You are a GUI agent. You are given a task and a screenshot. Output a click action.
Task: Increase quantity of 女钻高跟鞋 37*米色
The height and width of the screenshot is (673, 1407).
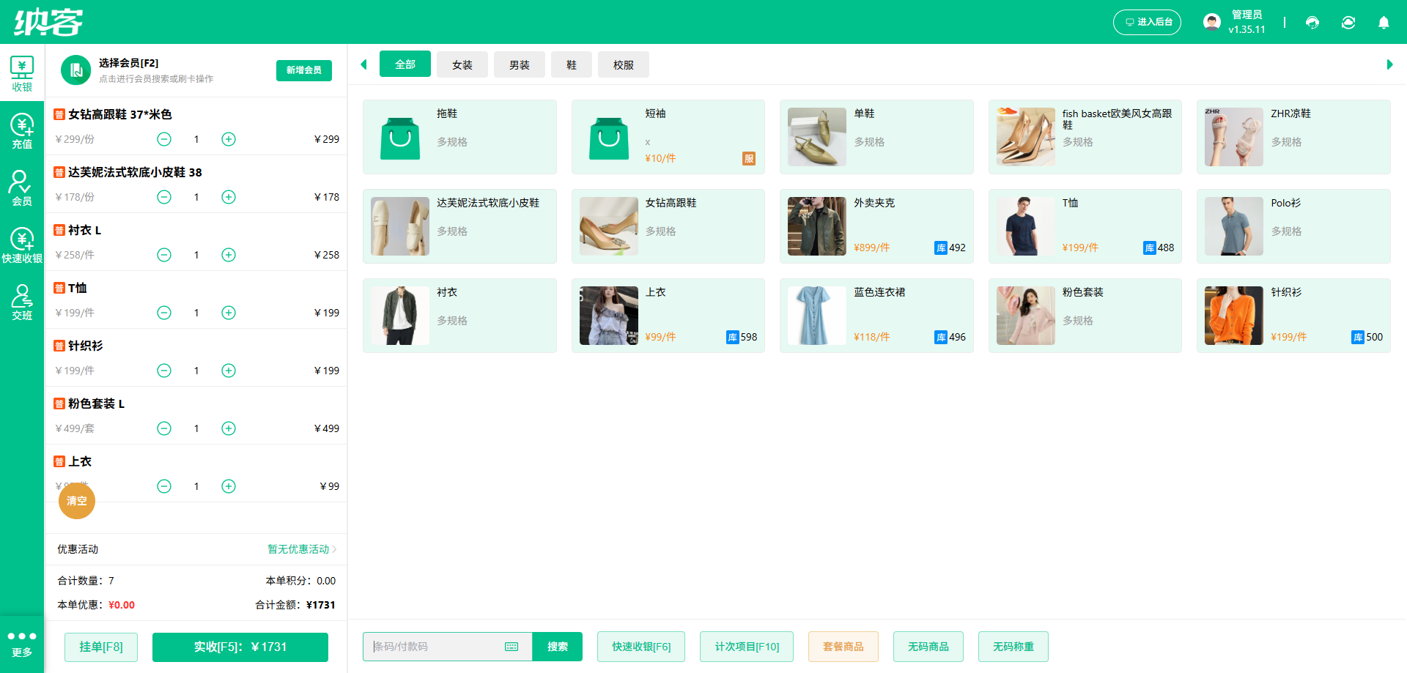tap(229, 139)
